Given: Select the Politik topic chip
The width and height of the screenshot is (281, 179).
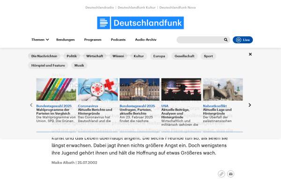Looking at the screenshot, I should click(72, 56).
